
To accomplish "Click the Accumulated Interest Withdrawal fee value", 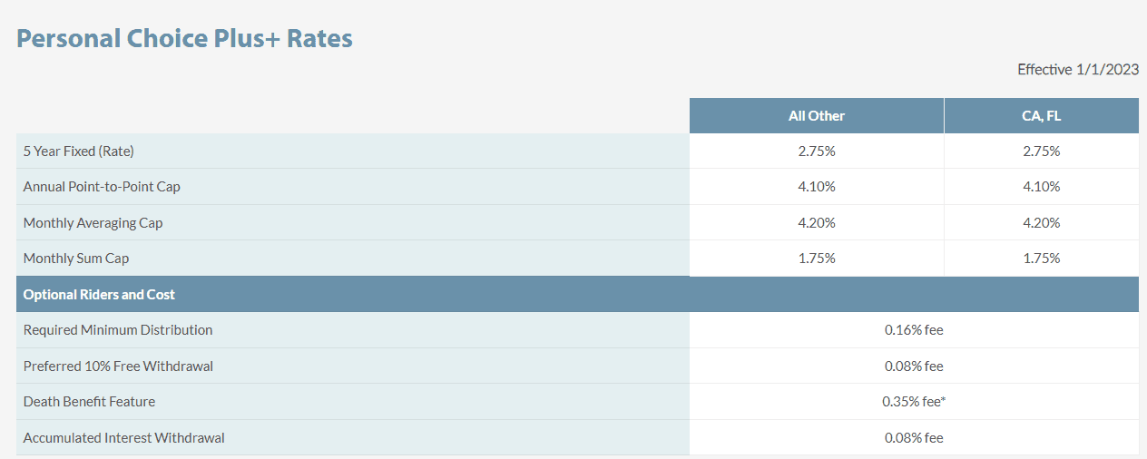I will pos(914,438).
